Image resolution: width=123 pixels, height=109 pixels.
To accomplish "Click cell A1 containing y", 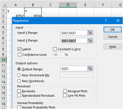I will pos(16,11).
